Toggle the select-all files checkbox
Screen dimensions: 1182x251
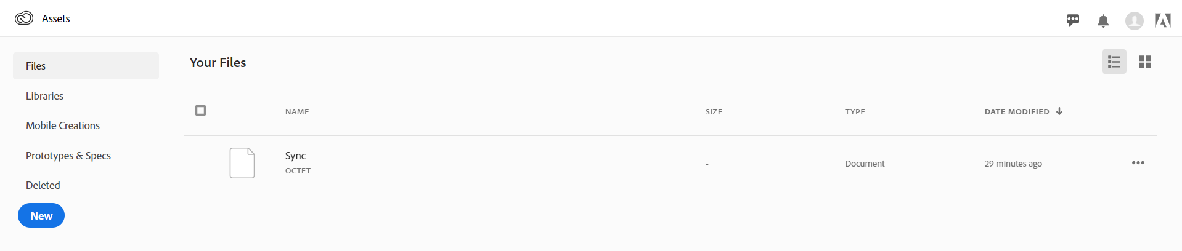click(200, 110)
